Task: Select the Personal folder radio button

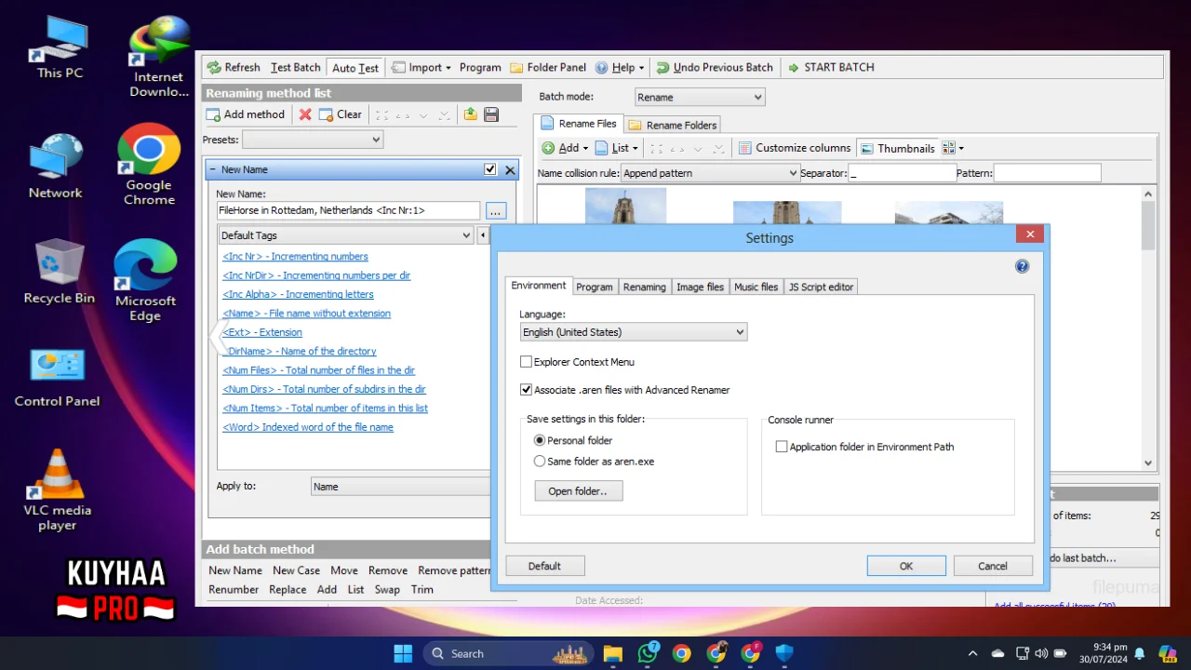Action: point(540,440)
